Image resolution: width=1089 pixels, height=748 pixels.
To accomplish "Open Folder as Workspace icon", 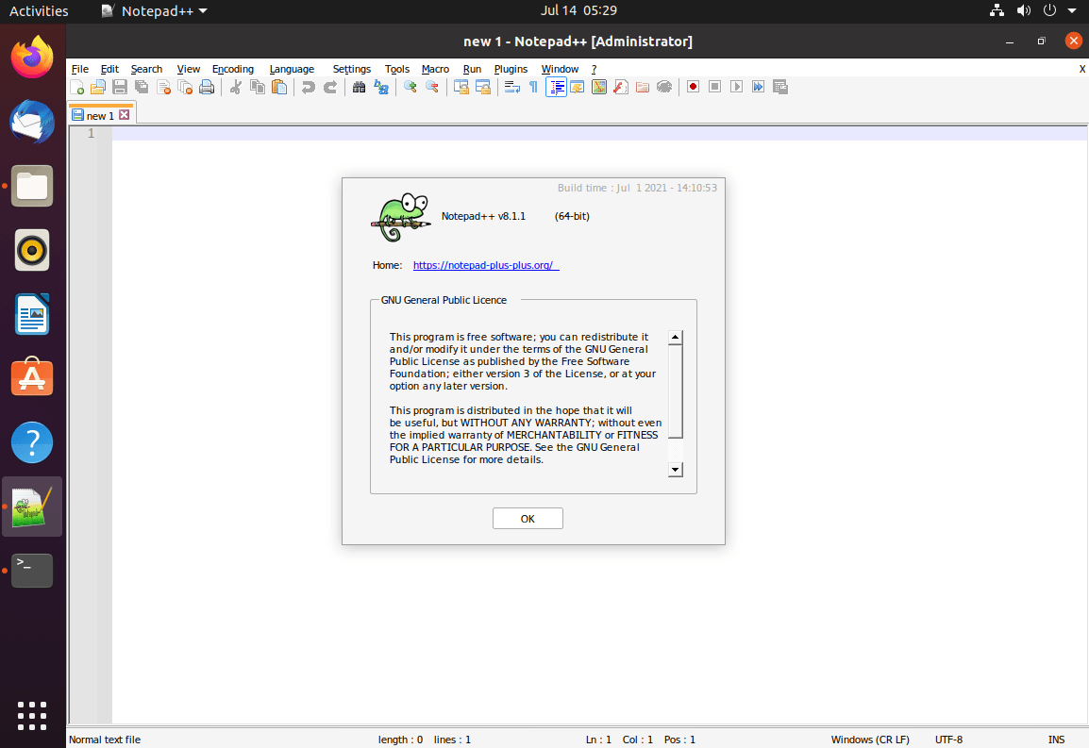I will click(643, 87).
